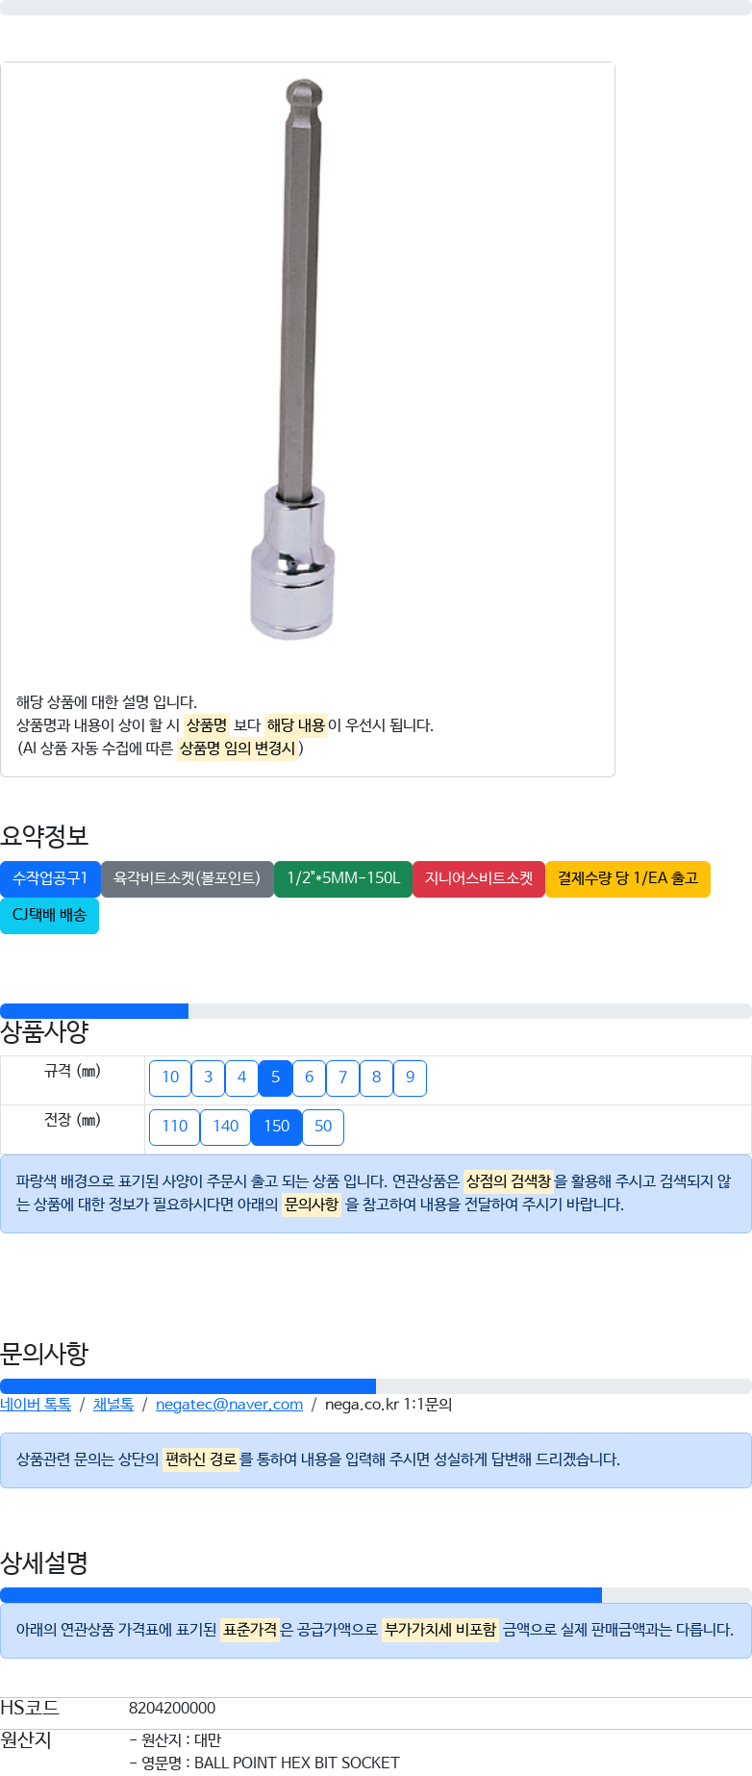The width and height of the screenshot is (752, 1776).
Task: Open the 채널톡 chat link
Action: click(113, 1405)
